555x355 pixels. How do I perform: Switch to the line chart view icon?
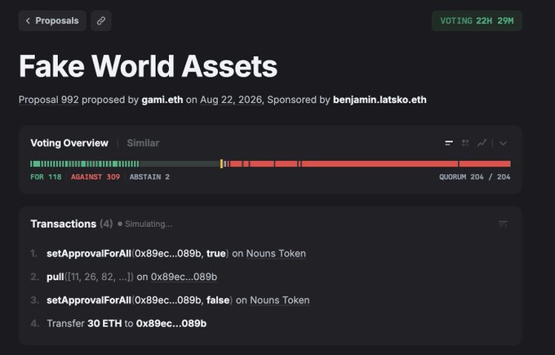[x=482, y=143]
